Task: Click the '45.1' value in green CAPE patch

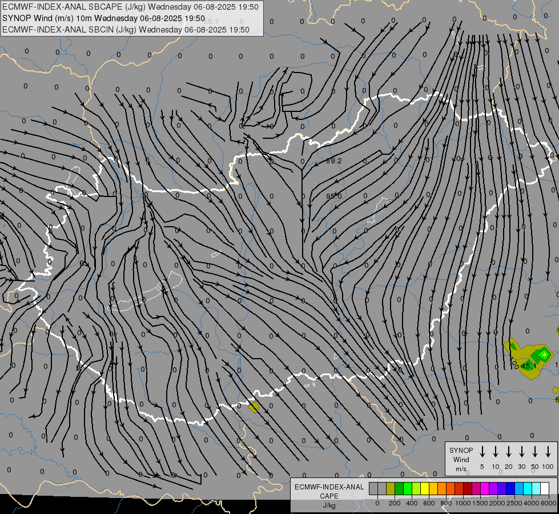Action: coord(529,366)
